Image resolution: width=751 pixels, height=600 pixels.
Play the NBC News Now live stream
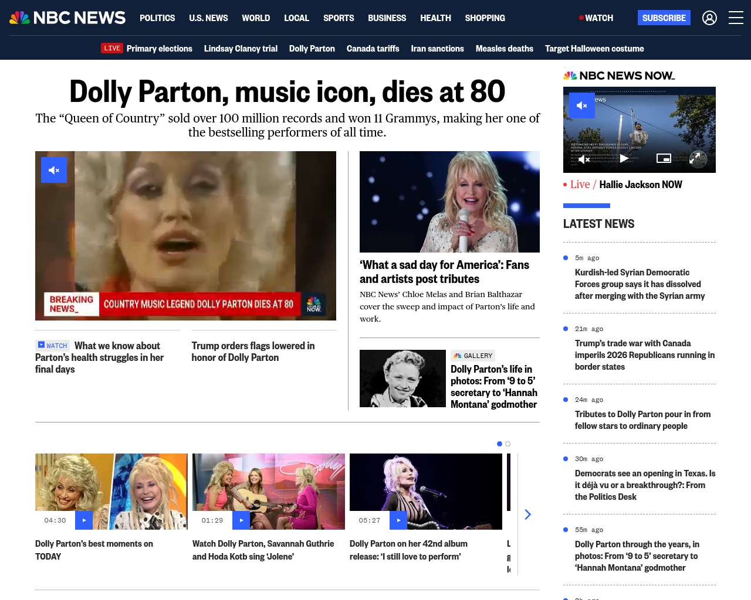pyautogui.click(x=624, y=158)
